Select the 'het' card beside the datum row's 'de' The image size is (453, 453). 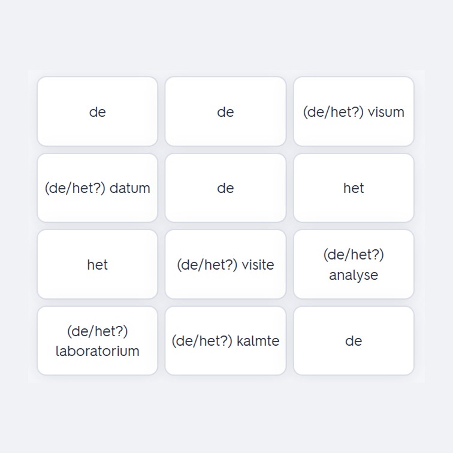pos(354,188)
